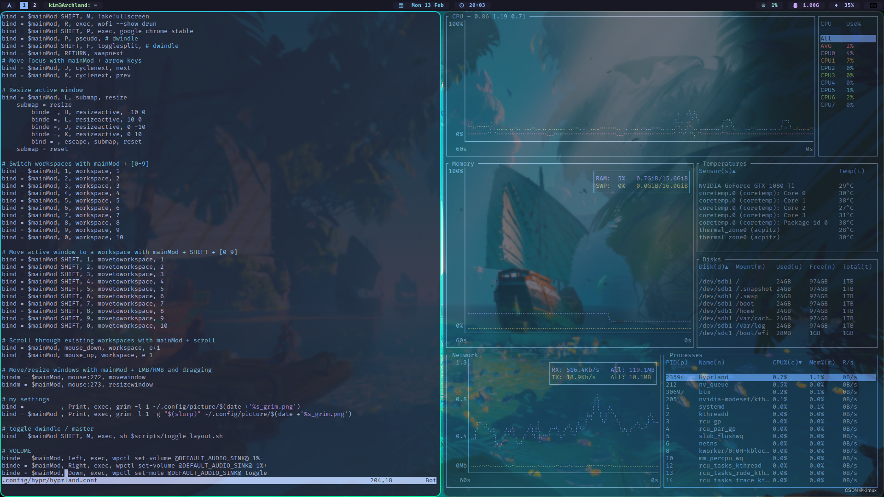The width and height of the screenshot is (884, 497).
Task: Sort disks by the Free(n) header
Action: click(x=822, y=267)
